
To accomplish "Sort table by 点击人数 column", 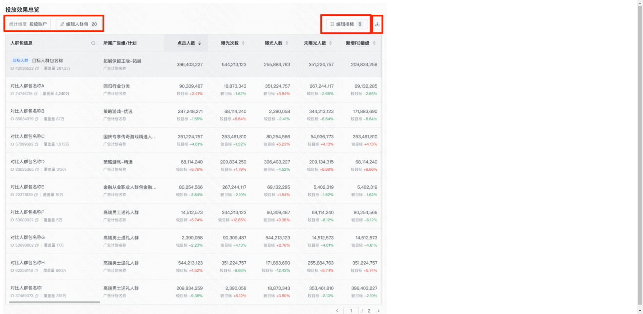I will (199, 43).
